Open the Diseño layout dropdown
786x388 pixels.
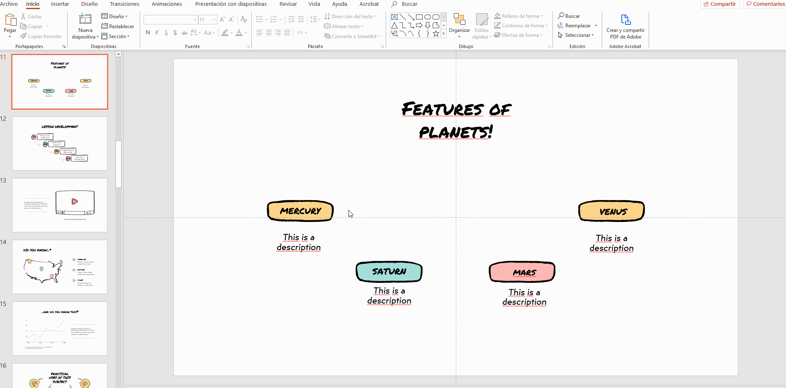click(x=114, y=17)
